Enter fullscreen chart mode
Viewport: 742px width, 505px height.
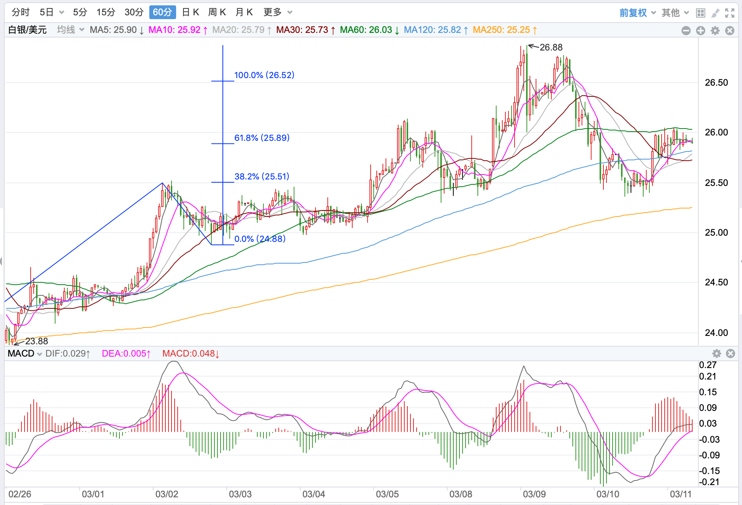730,13
